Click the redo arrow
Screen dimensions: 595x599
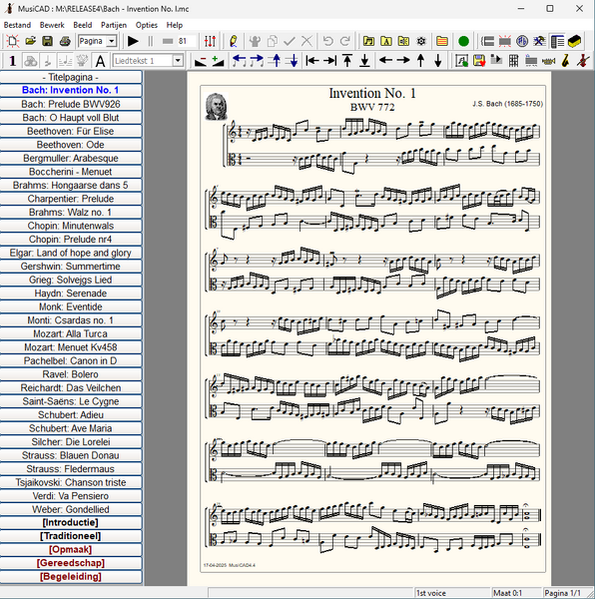coord(345,41)
